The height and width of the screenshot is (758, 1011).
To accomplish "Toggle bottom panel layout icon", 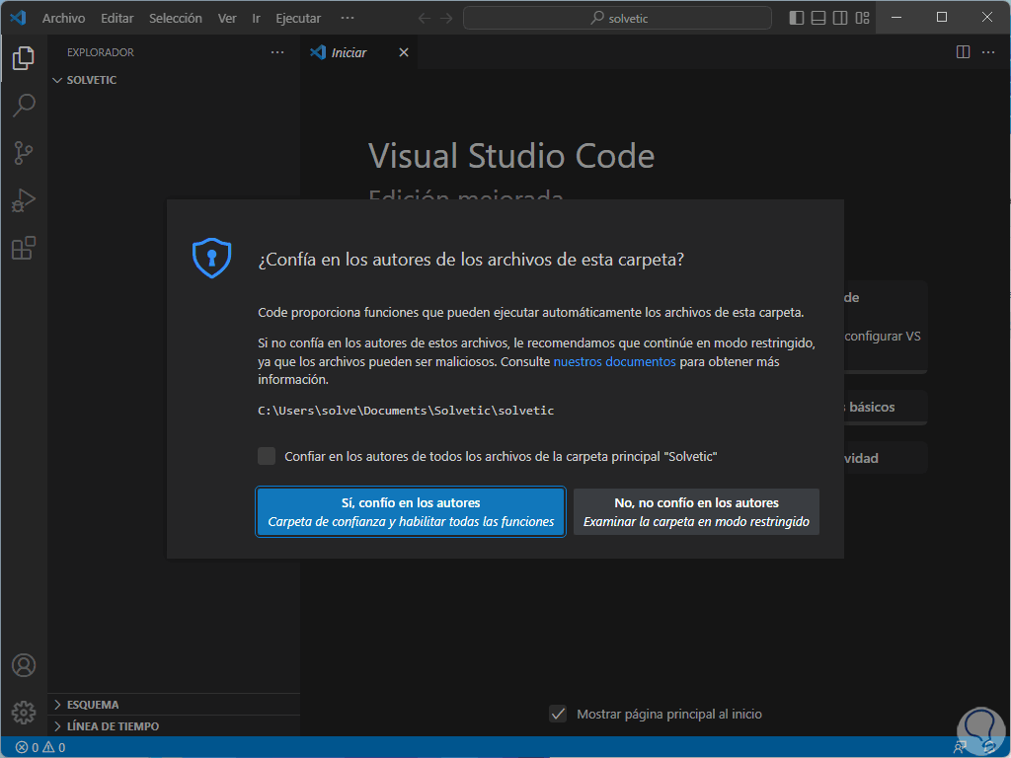I will [x=818, y=18].
